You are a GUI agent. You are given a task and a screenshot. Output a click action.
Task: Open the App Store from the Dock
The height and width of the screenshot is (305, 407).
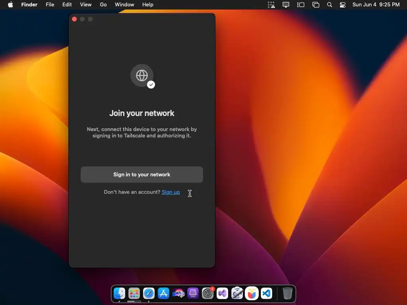pos(163,293)
